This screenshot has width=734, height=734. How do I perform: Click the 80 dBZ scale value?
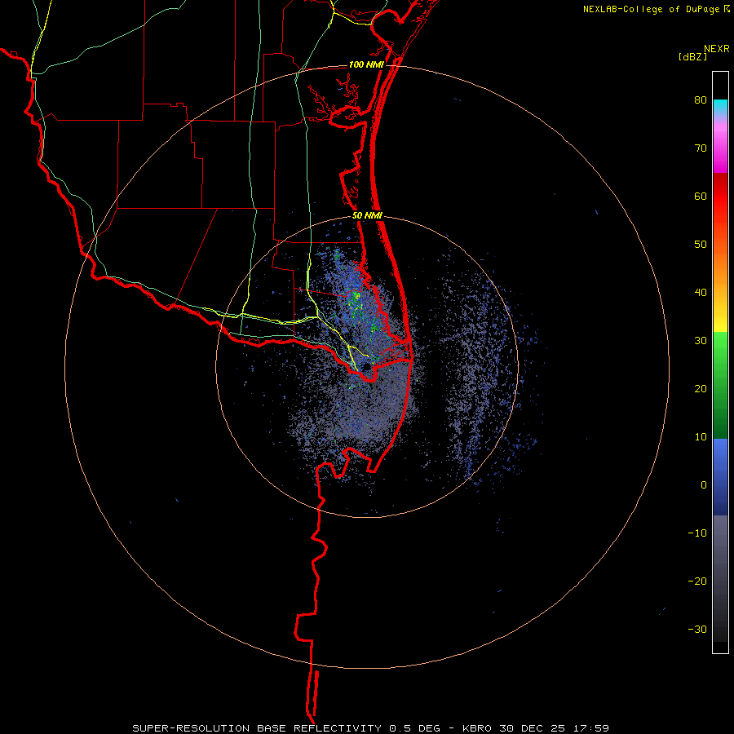[701, 100]
